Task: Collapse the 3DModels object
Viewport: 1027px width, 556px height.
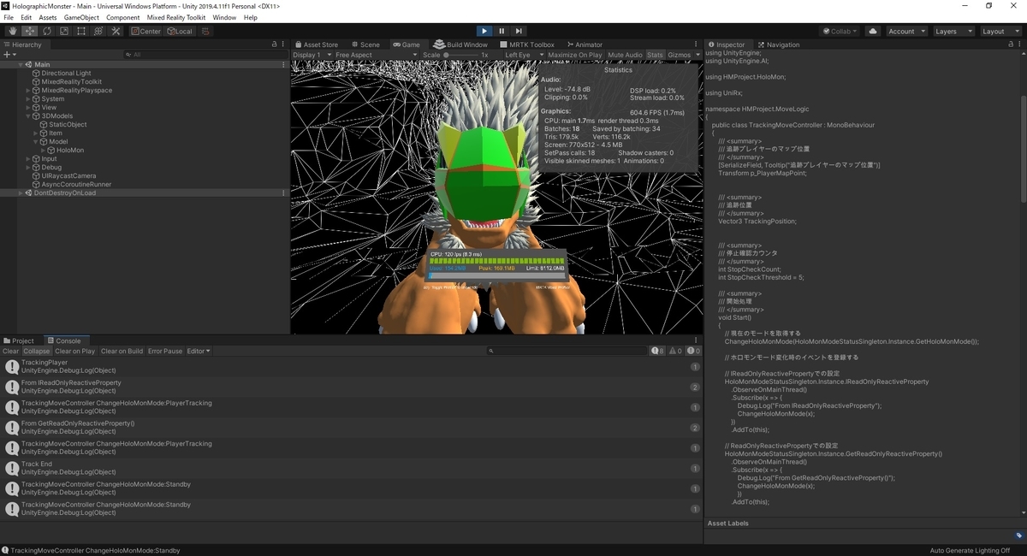Action: tap(28, 115)
